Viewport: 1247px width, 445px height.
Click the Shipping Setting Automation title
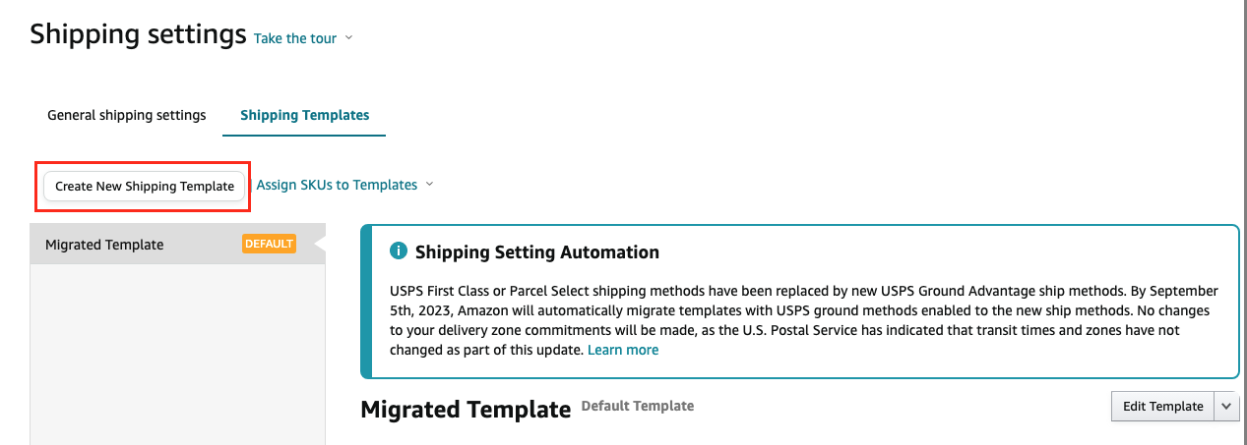point(537,252)
